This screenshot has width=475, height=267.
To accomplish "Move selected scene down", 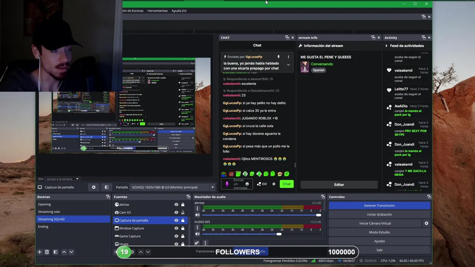I will pos(71,252).
